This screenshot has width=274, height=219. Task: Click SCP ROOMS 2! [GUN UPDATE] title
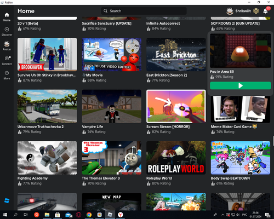(x=235, y=24)
